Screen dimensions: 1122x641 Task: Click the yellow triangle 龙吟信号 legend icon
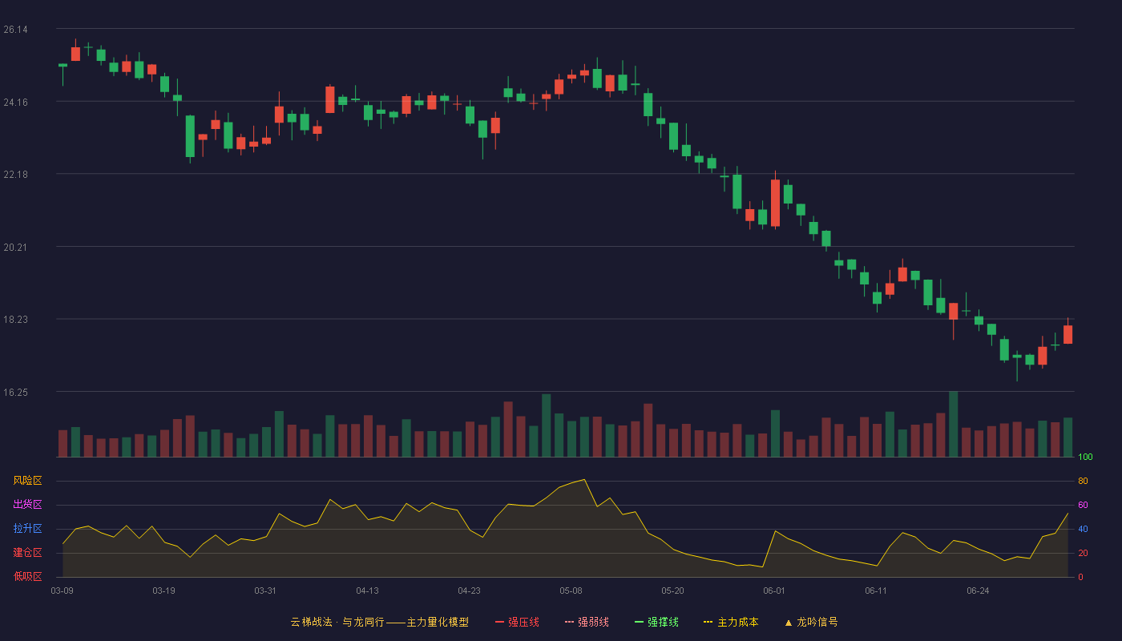tap(788, 622)
